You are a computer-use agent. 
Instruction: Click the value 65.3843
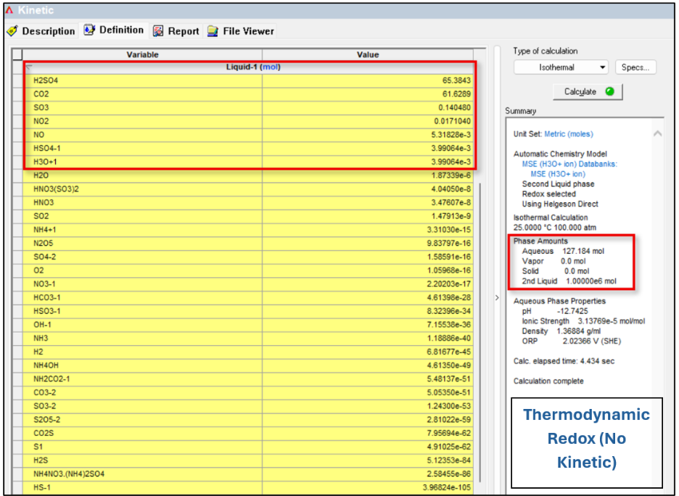[x=456, y=80]
